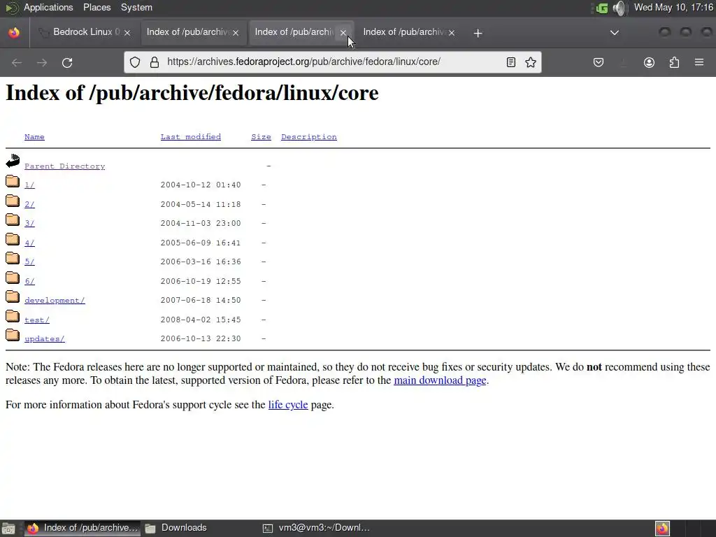Sort listing by Description
This screenshot has height=537, width=716.
pos(308,136)
